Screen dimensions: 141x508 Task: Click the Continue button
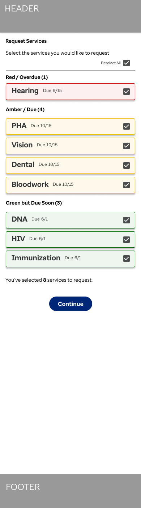(x=70, y=304)
